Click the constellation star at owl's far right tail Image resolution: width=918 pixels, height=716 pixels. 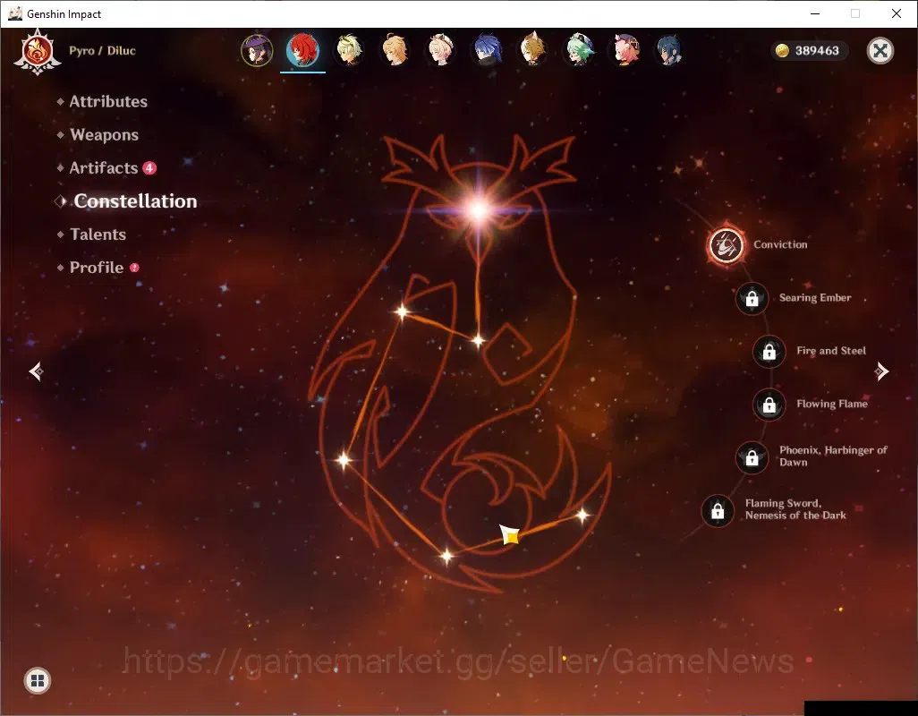click(582, 516)
